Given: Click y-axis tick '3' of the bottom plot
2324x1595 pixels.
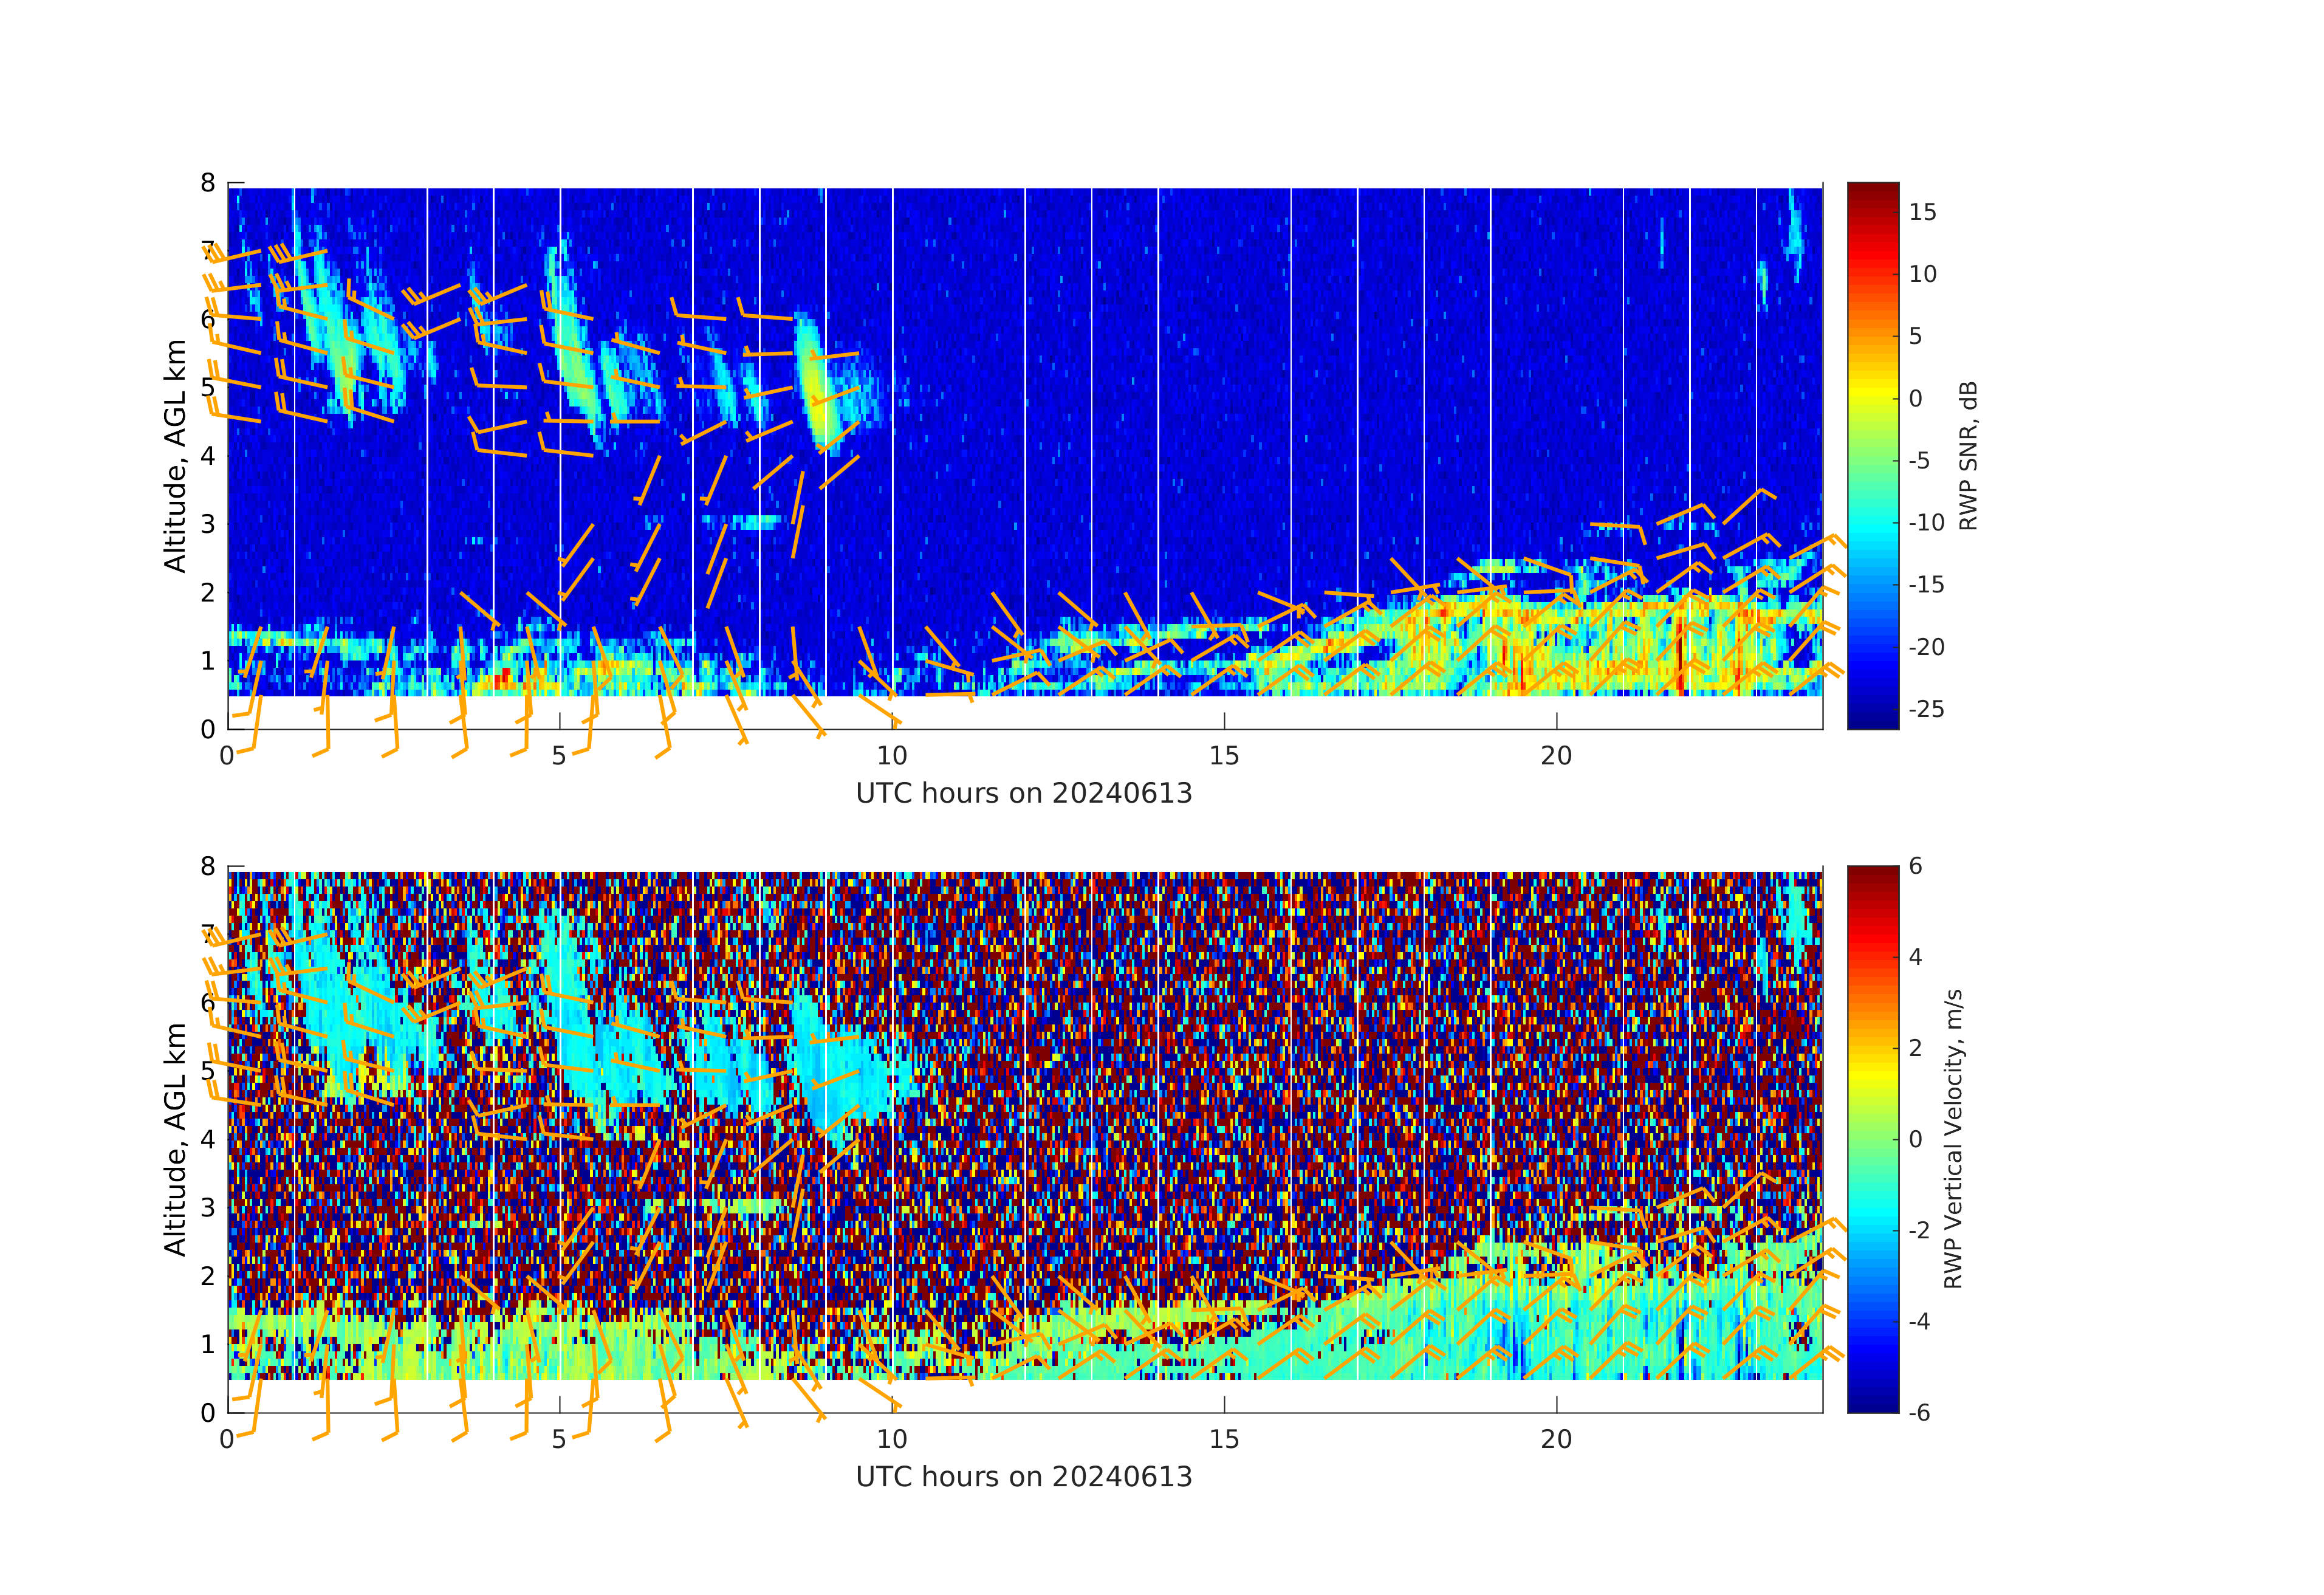Looking at the screenshot, I should point(208,1207).
